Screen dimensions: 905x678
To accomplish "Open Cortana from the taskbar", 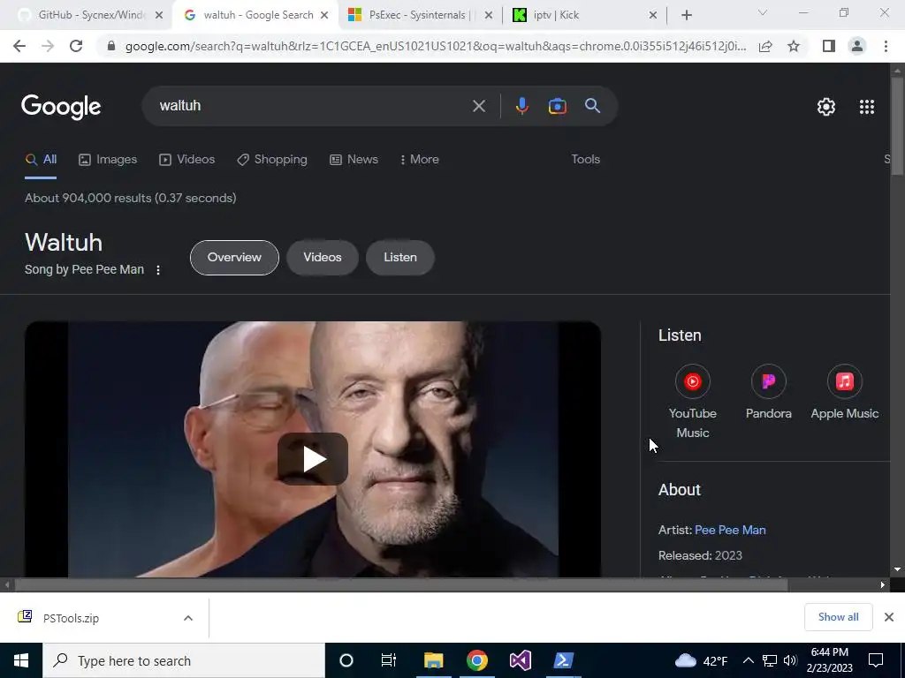I will tap(346, 660).
